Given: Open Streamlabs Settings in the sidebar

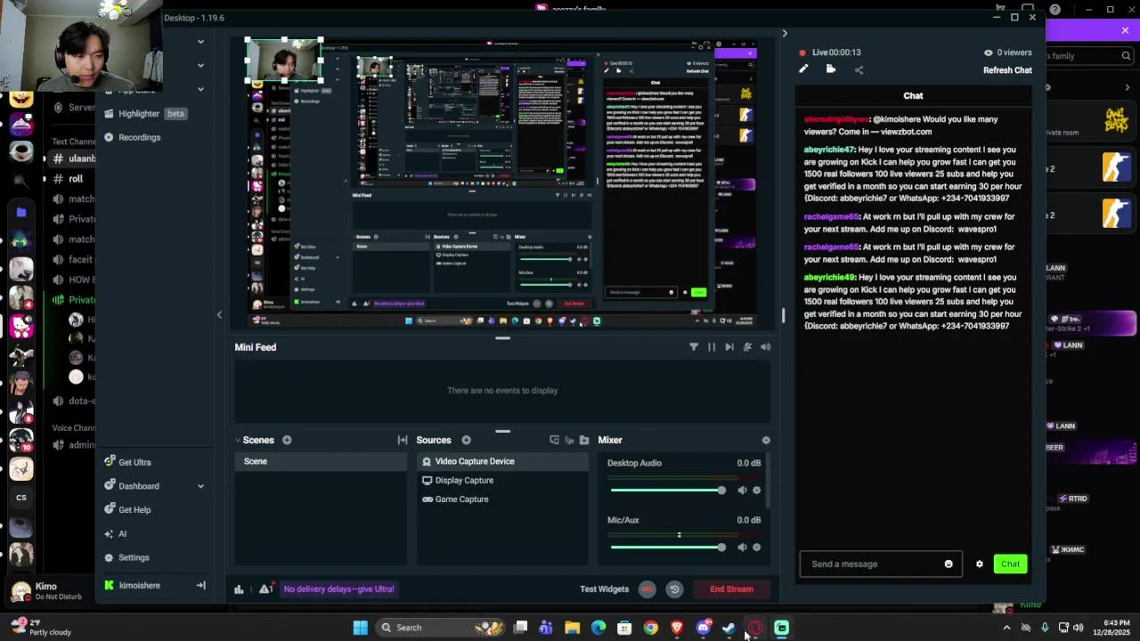Looking at the screenshot, I should coord(126,557).
